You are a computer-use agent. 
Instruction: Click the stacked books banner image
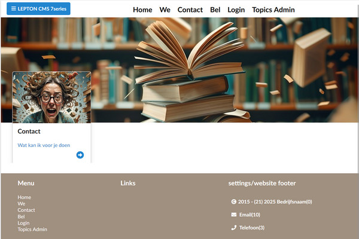(180, 70)
